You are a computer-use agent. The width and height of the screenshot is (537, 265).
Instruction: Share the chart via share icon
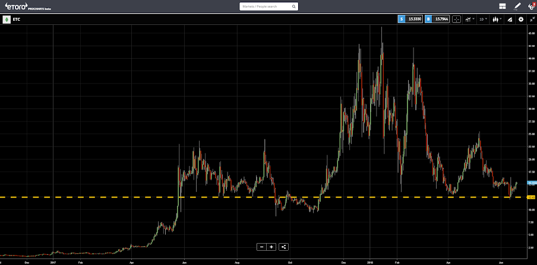pos(283,247)
